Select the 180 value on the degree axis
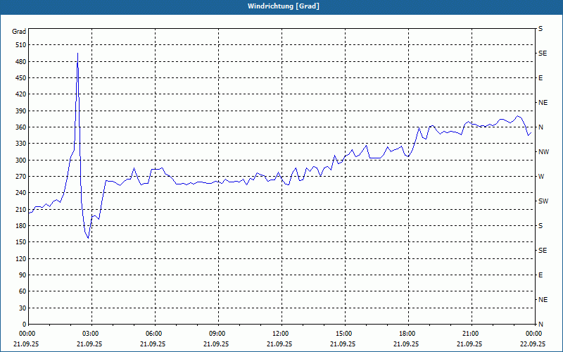 (21, 226)
